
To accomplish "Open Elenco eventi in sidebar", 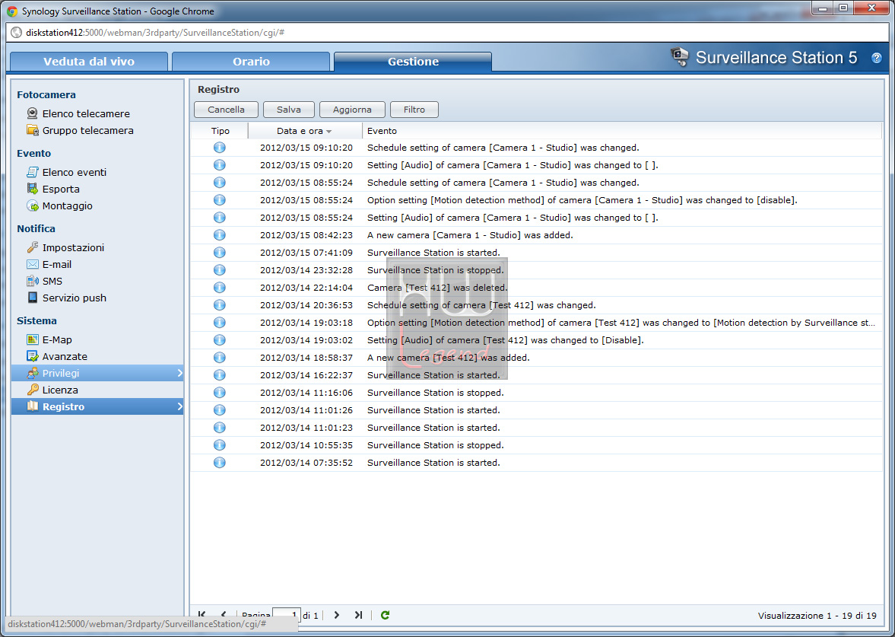I will (75, 172).
